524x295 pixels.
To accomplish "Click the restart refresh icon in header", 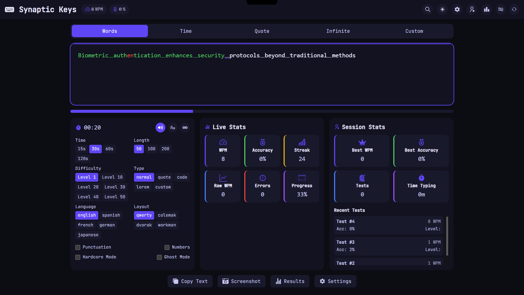I will [514, 9].
